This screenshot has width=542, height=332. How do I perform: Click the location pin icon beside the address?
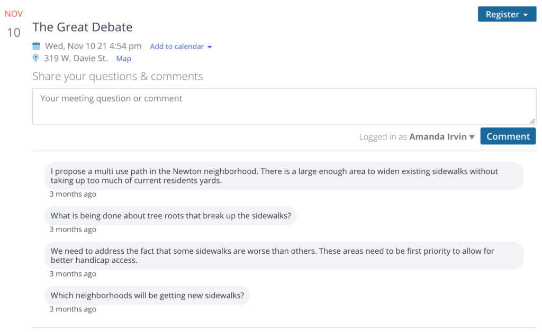coord(36,58)
